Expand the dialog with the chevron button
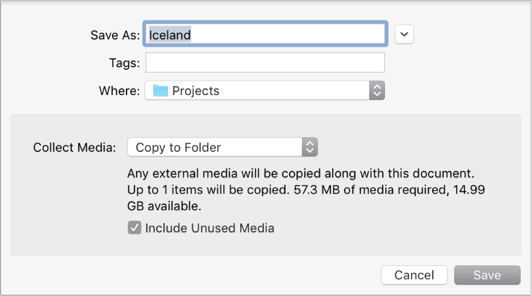The image size is (532, 296). 404,35
